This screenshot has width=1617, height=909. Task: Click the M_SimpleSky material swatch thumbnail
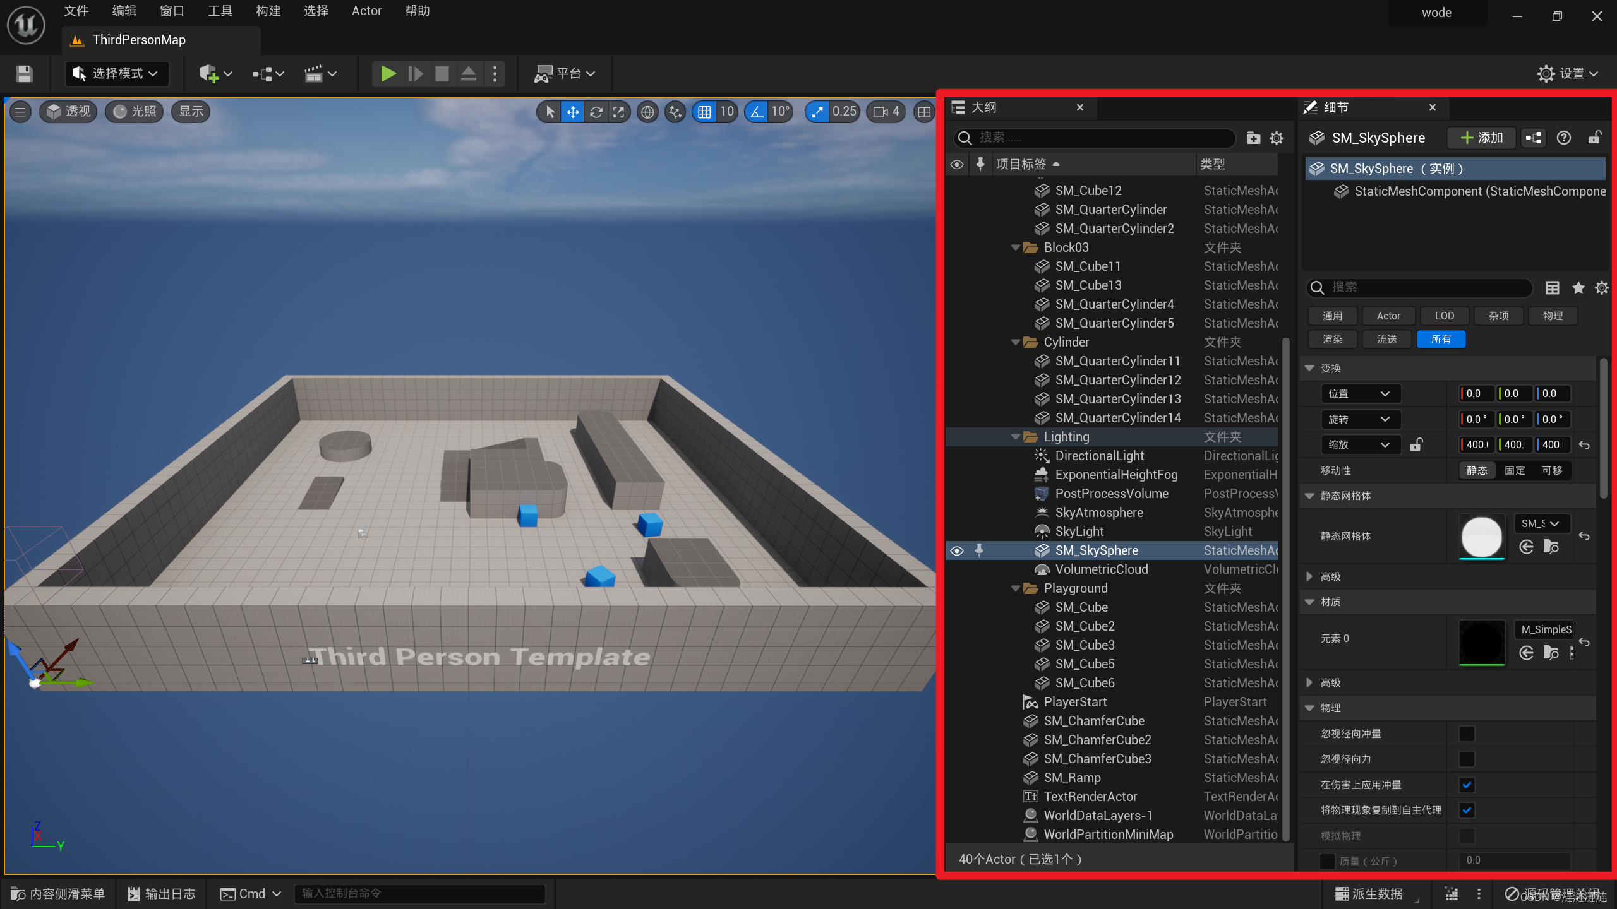[1481, 643]
